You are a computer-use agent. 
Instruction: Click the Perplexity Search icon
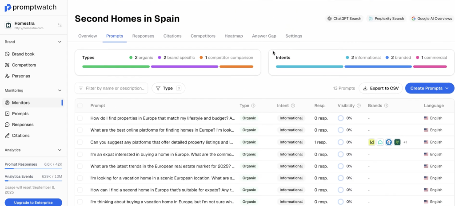[x=371, y=19]
